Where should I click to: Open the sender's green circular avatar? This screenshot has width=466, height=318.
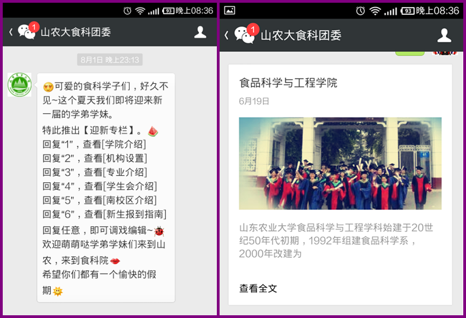tap(19, 85)
